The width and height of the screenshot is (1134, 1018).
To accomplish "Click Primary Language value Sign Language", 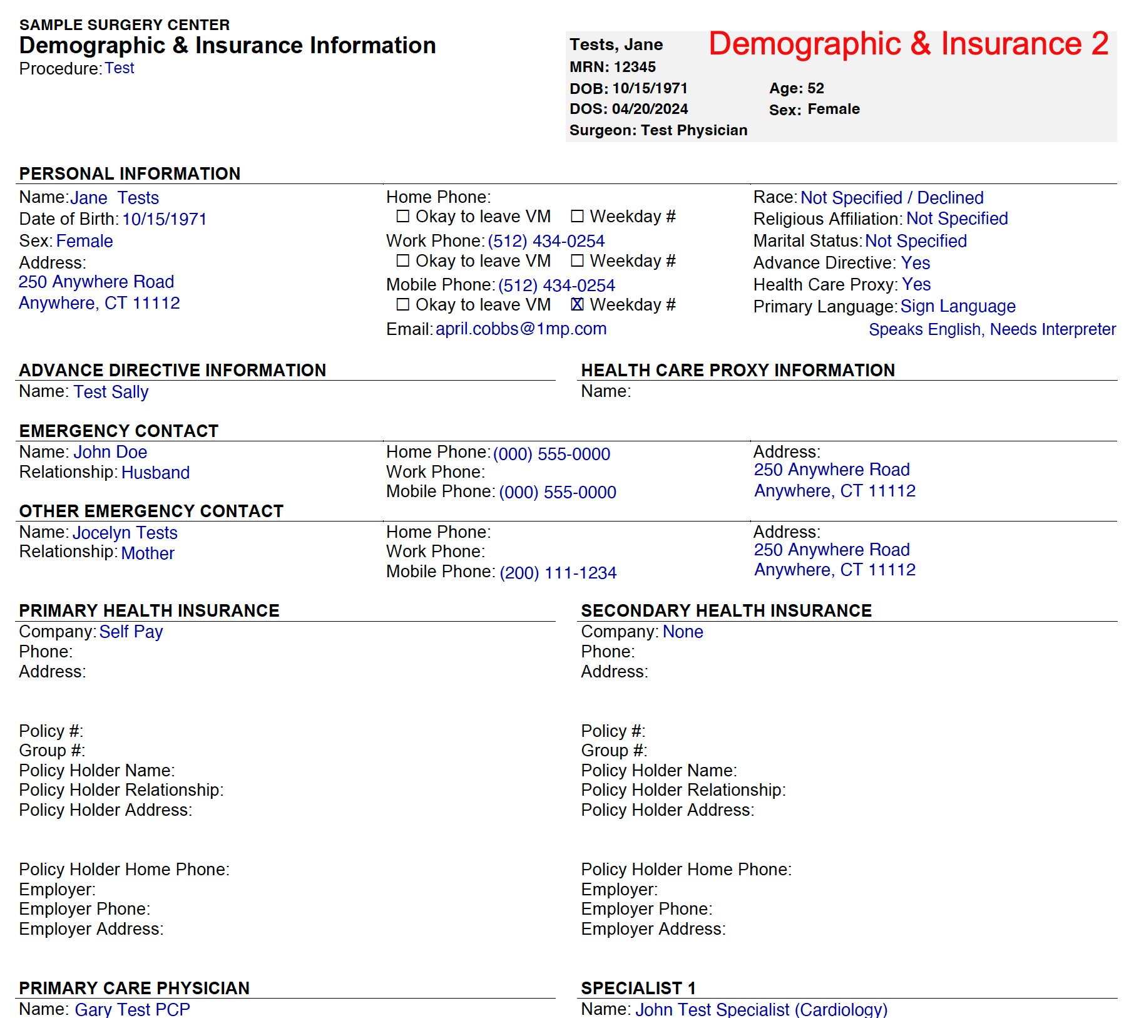I will 958,306.
